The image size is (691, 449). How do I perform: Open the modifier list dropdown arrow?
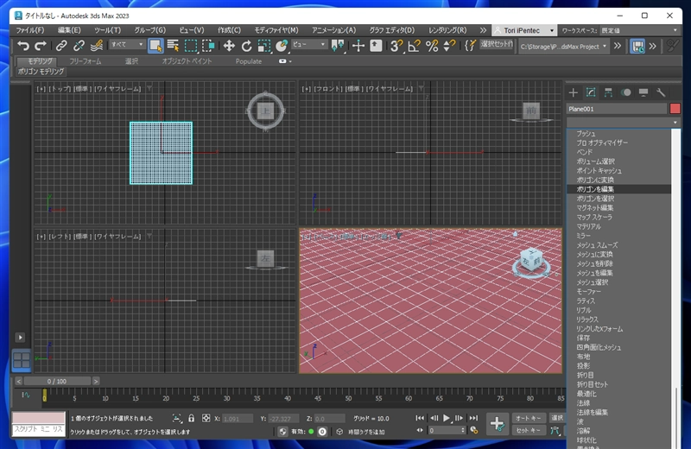pyautogui.click(x=675, y=122)
